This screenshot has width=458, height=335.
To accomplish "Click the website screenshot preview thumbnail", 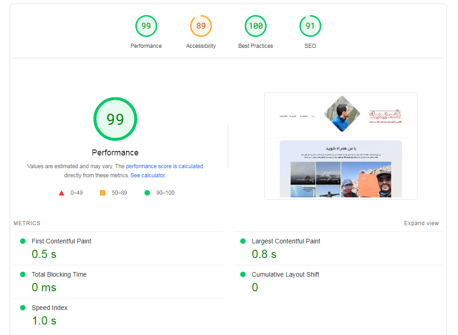I will pos(340,145).
